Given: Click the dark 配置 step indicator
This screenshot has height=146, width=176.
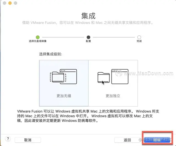Looking at the screenshot, I should coord(88,37).
